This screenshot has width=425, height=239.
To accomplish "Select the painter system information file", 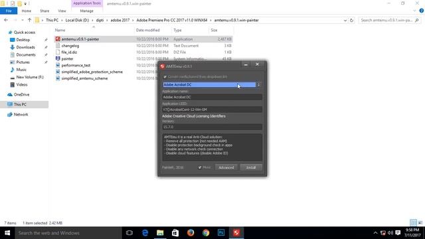I will point(67,59).
